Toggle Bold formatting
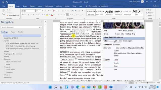The height and width of the screenshot is (90, 161). tap(23, 14)
